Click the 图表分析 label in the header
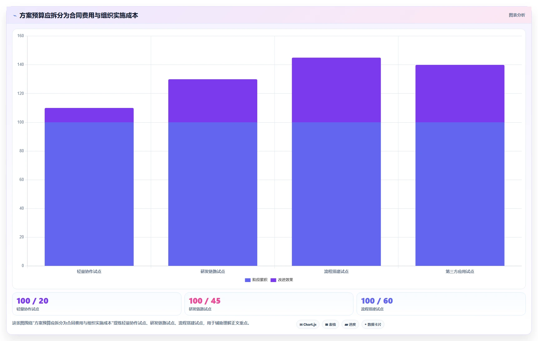 [x=517, y=15]
